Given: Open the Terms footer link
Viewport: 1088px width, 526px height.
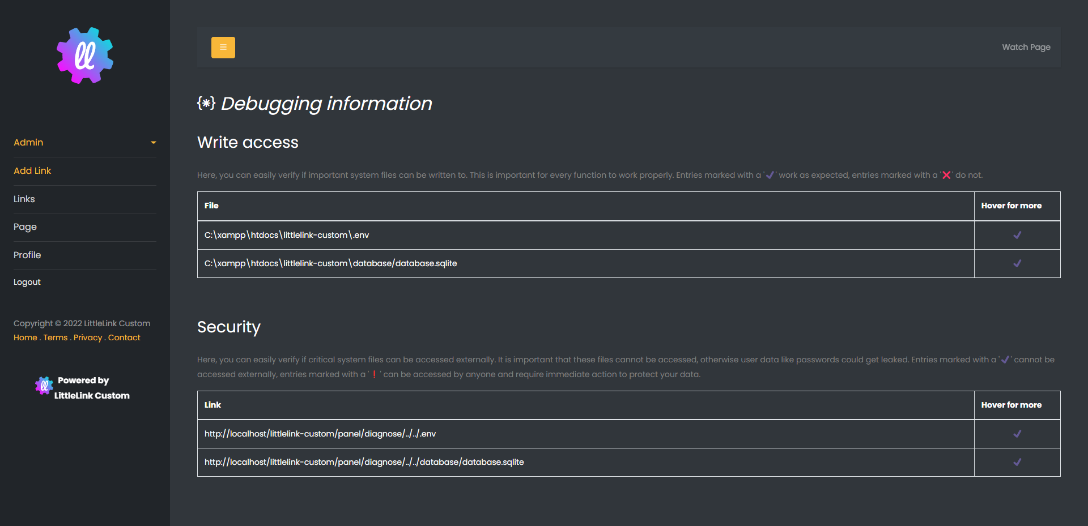Looking at the screenshot, I should click(56, 337).
